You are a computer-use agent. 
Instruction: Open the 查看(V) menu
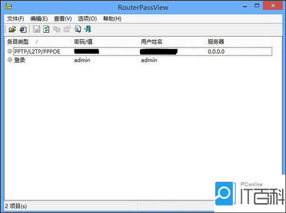click(63, 19)
